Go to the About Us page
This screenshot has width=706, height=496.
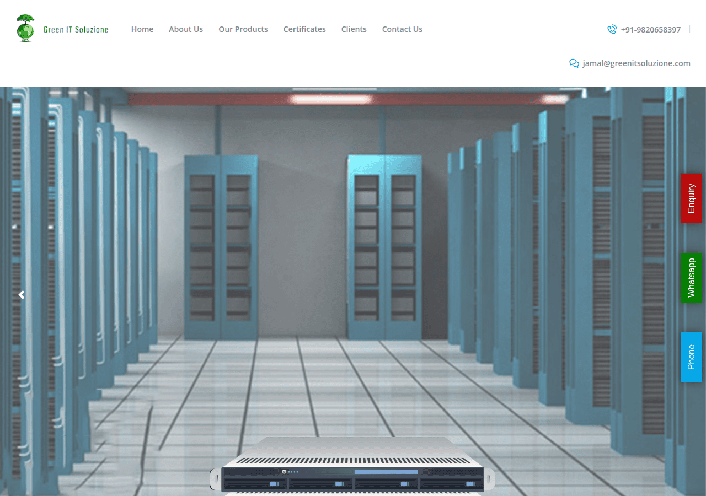pos(186,29)
